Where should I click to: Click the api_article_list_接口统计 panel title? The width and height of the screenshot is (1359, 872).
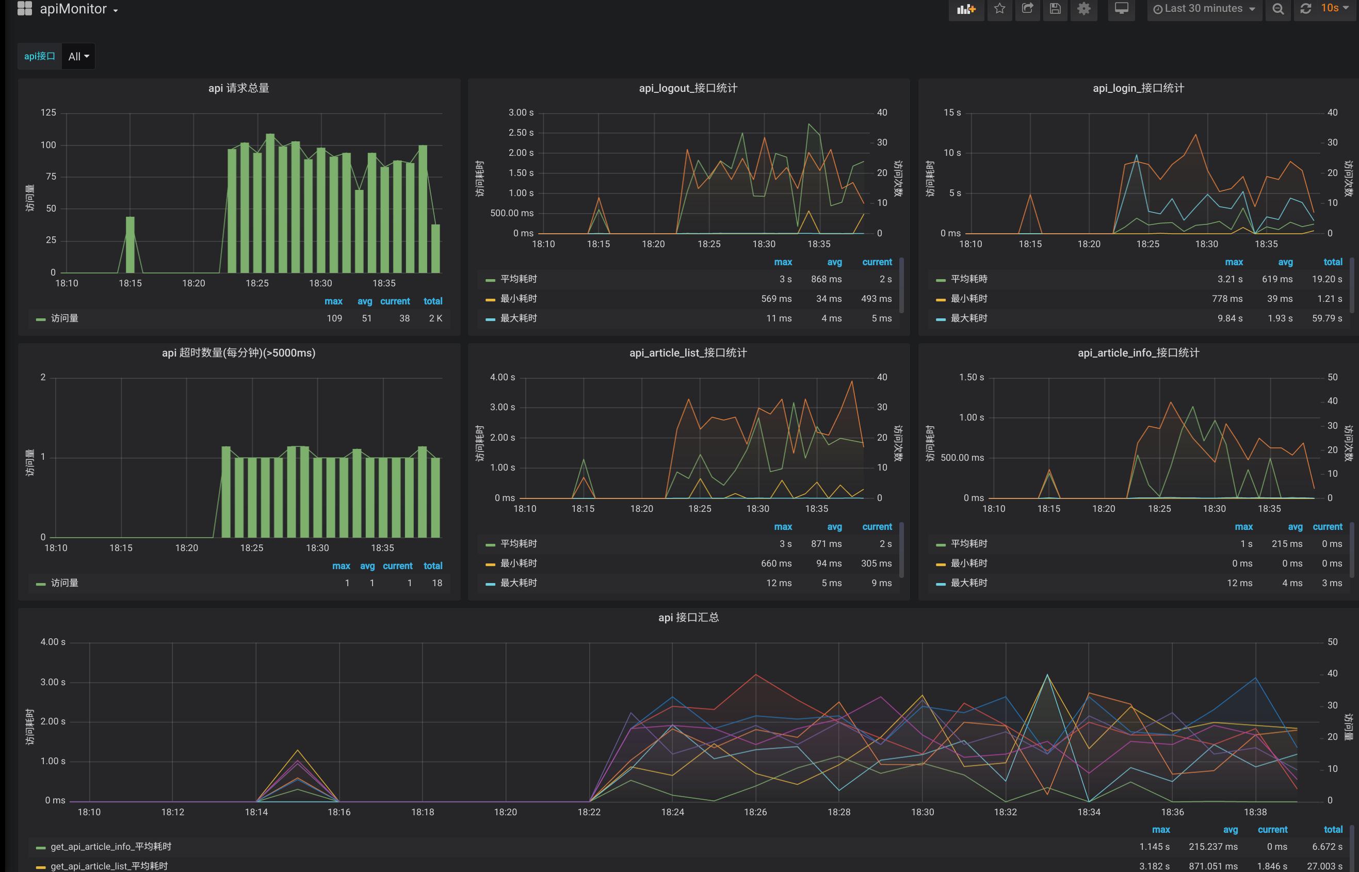(x=688, y=353)
